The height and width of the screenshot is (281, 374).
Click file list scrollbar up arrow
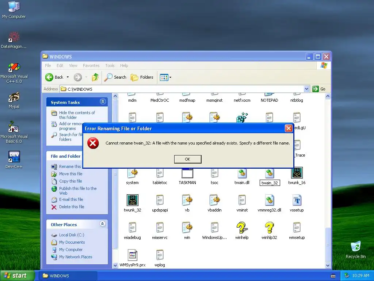pyautogui.click(x=328, y=96)
